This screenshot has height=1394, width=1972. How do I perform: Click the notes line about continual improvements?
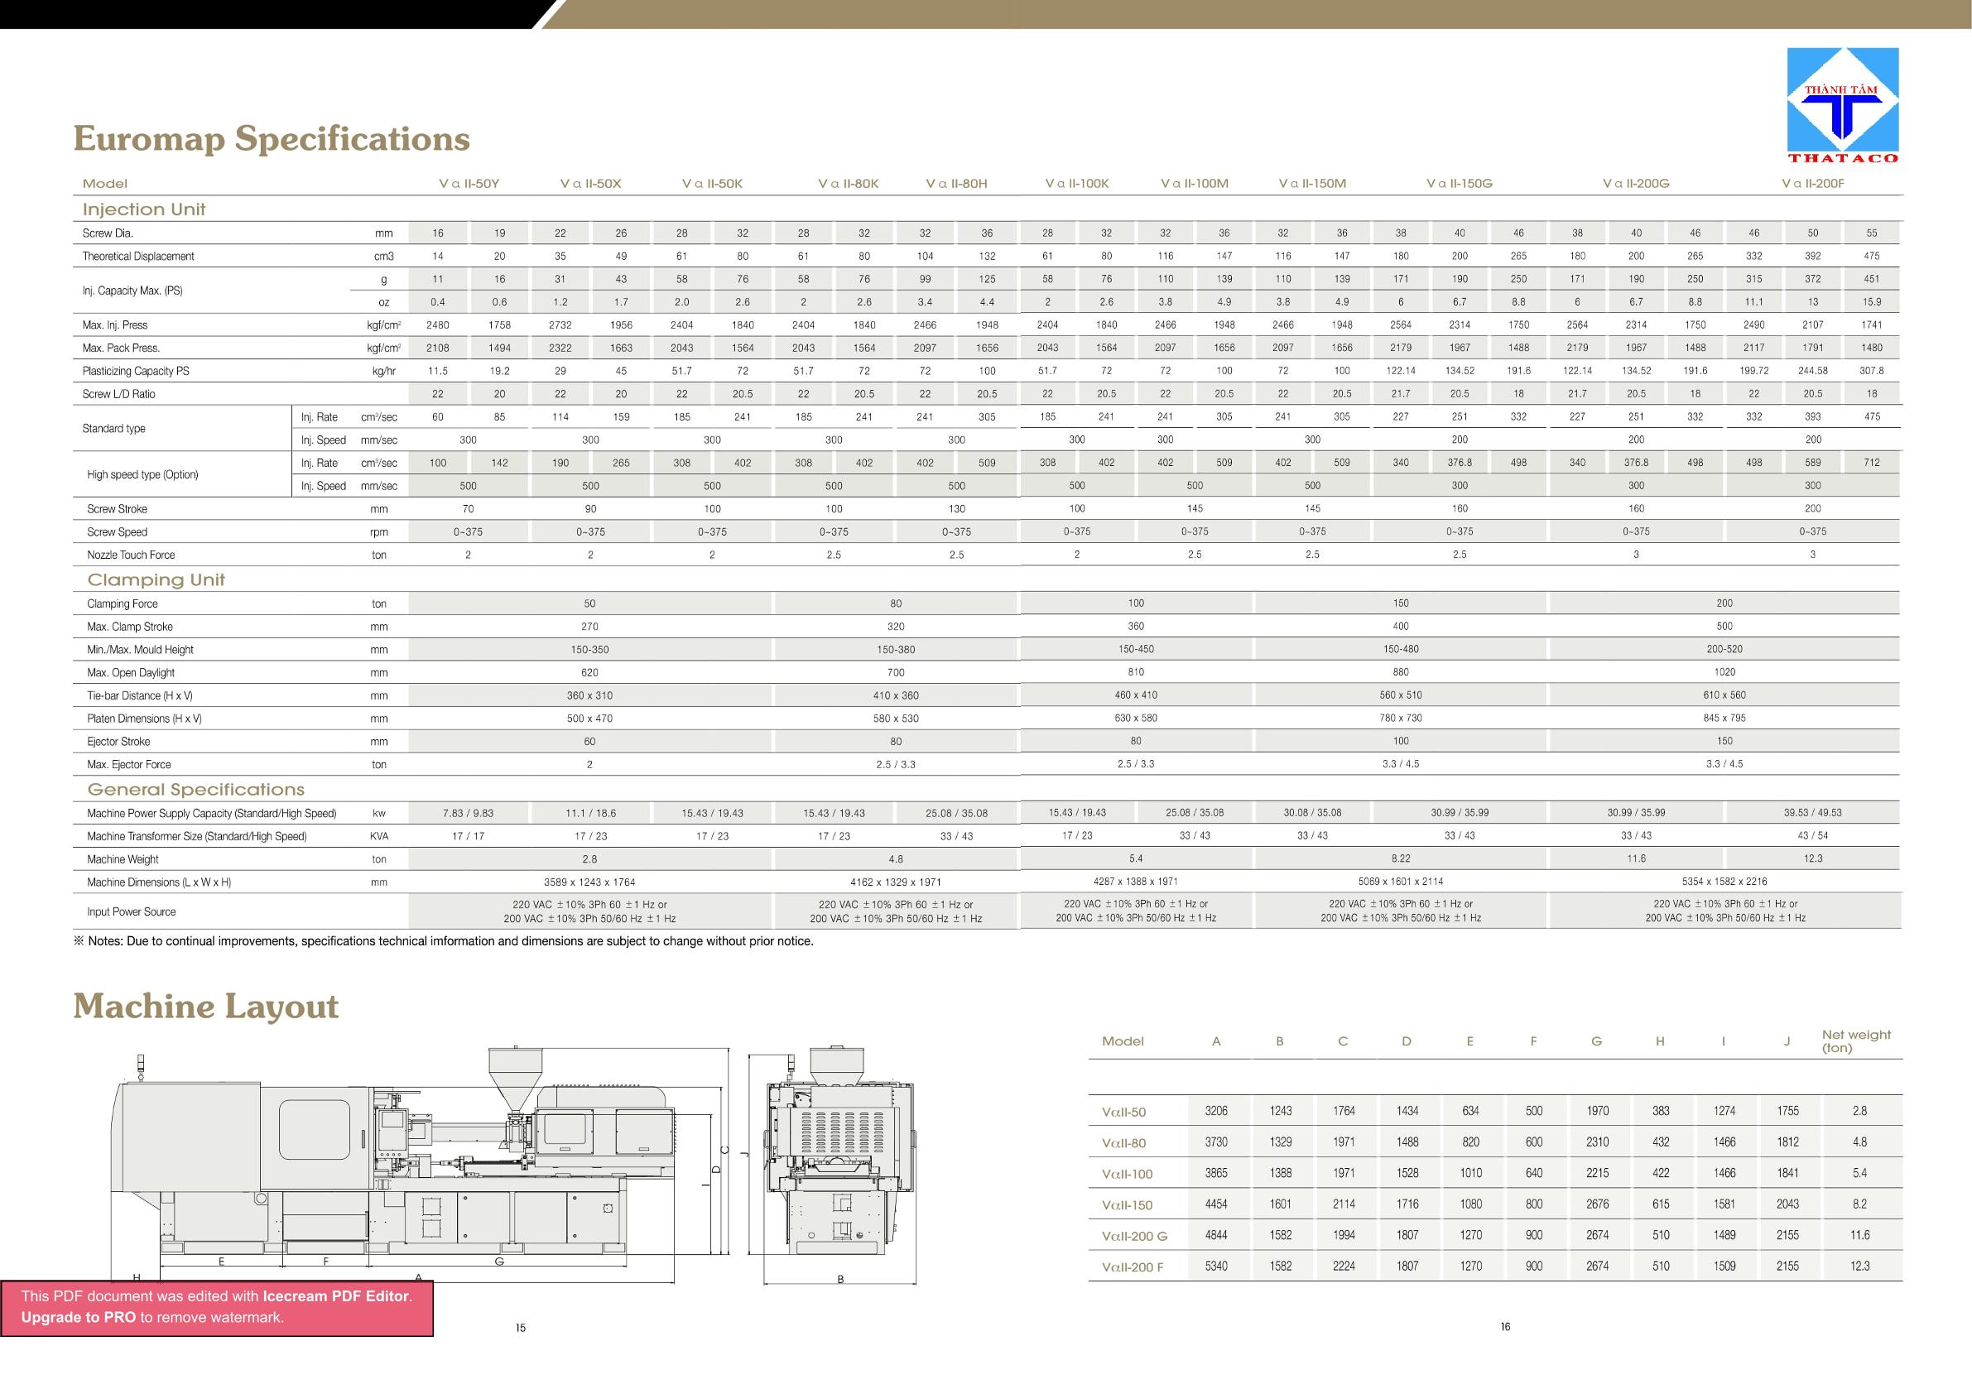(x=443, y=941)
